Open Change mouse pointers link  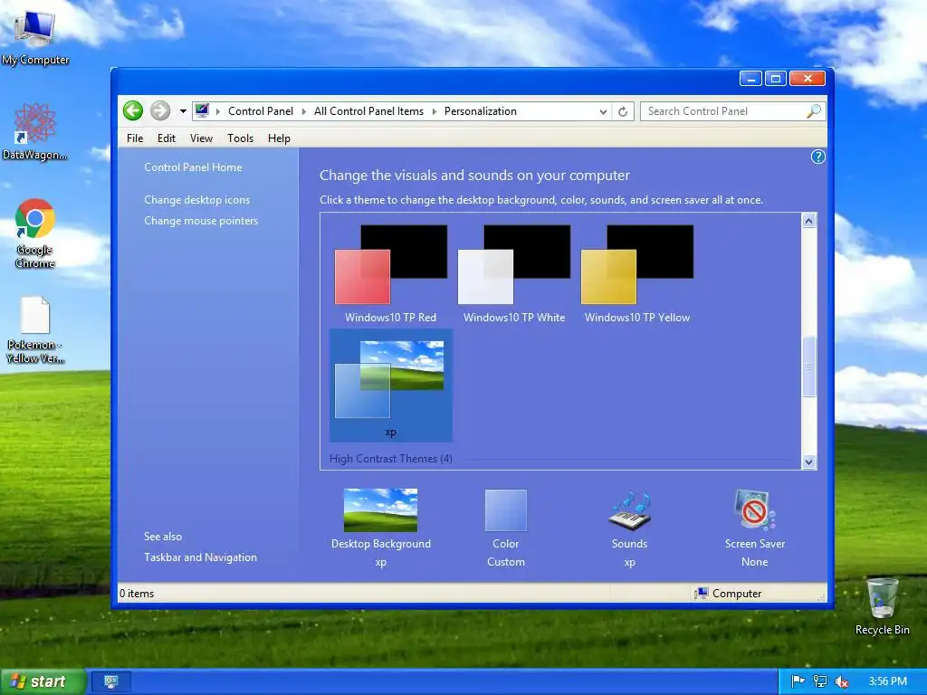click(201, 221)
